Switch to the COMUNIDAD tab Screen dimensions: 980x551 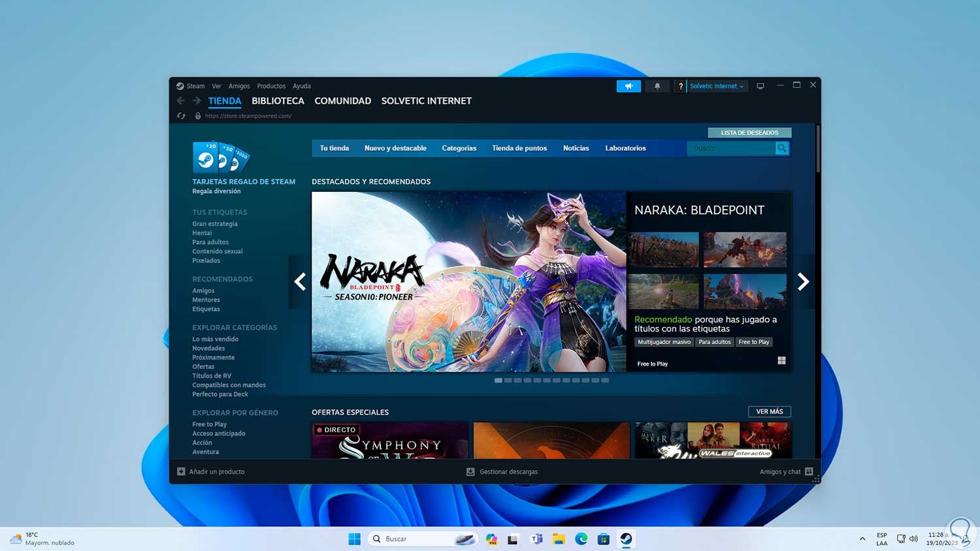click(342, 101)
